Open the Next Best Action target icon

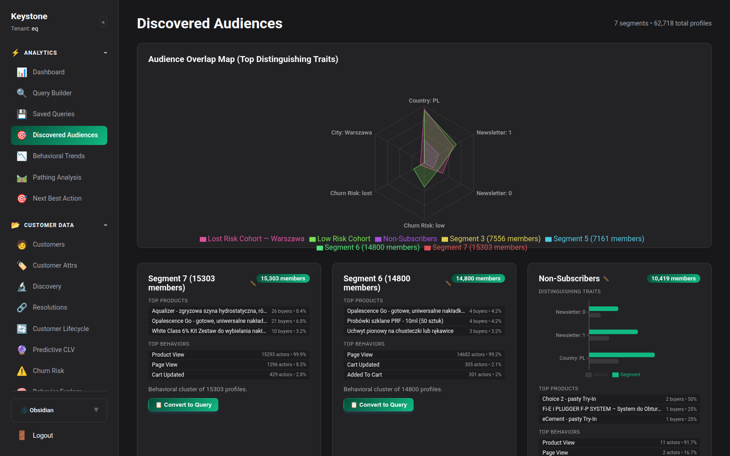point(22,198)
